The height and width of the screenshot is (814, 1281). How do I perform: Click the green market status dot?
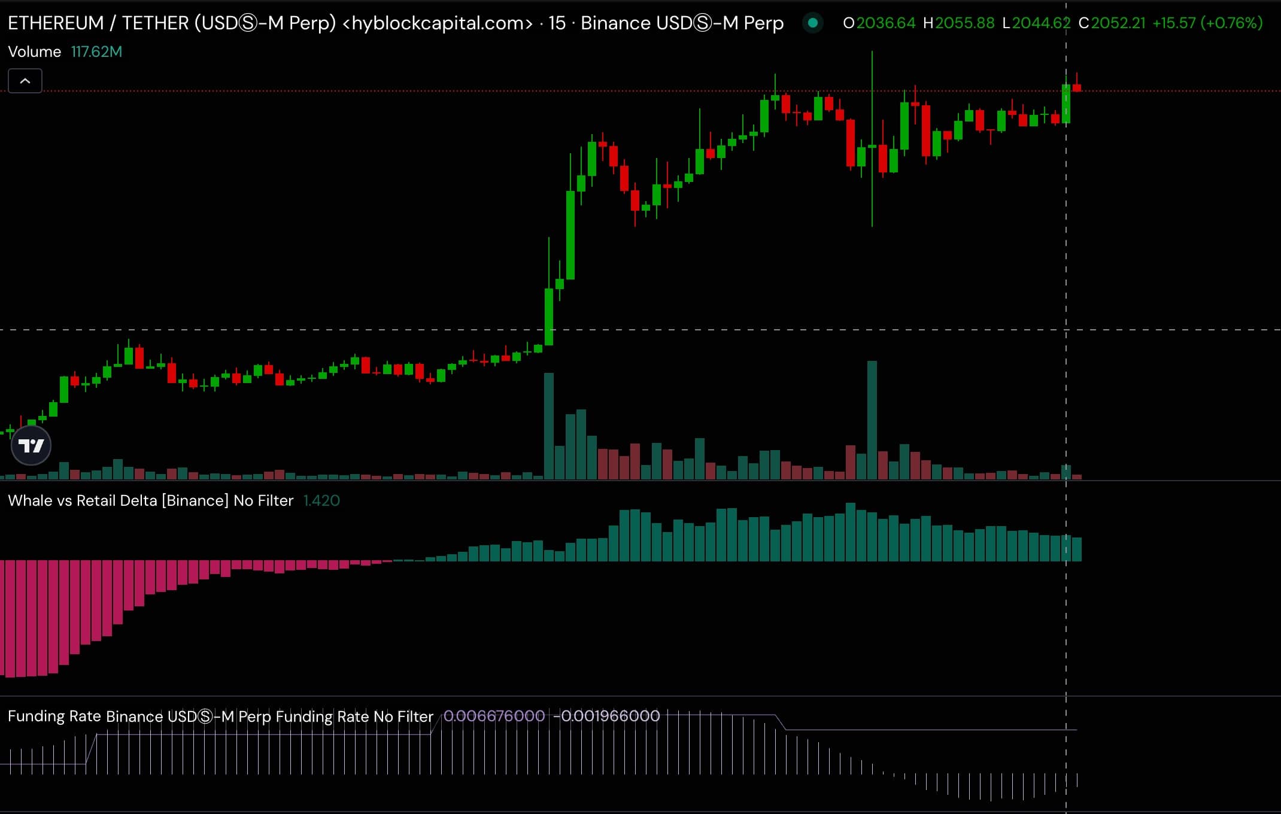(x=812, y=23)
